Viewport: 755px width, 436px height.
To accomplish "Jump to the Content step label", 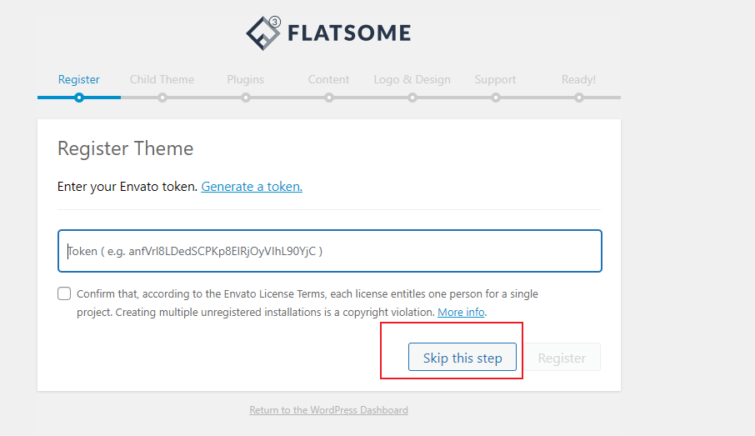I will click(329, 79).
